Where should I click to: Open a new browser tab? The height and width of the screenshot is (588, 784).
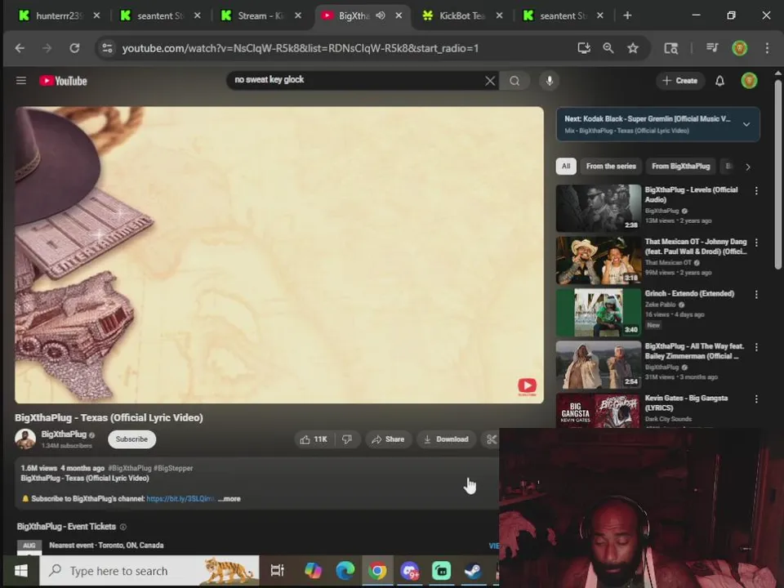click(x=627, y=16)
